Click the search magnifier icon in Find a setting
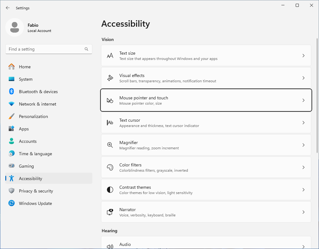The image size is (319, 249). point(86,49)
